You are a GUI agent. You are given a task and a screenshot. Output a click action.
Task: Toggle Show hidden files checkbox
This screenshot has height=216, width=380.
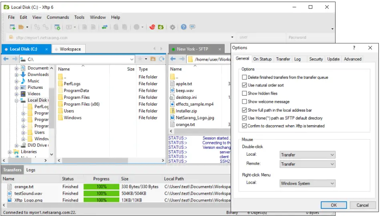click(x=245, y=93)
